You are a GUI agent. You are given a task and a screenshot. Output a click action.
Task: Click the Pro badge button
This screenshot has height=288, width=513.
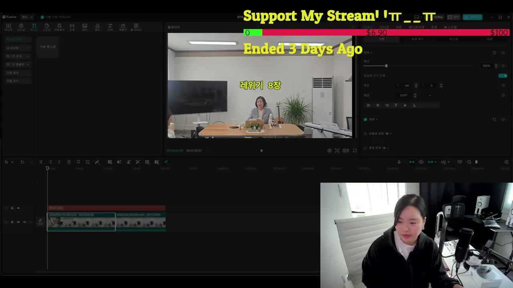click(x=439, y=17)
